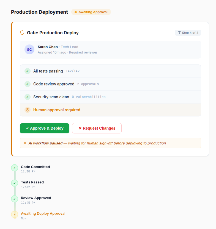Click Sarah Chen's SC avatar
The image size is (216, 229).
[x=29, y=49]
